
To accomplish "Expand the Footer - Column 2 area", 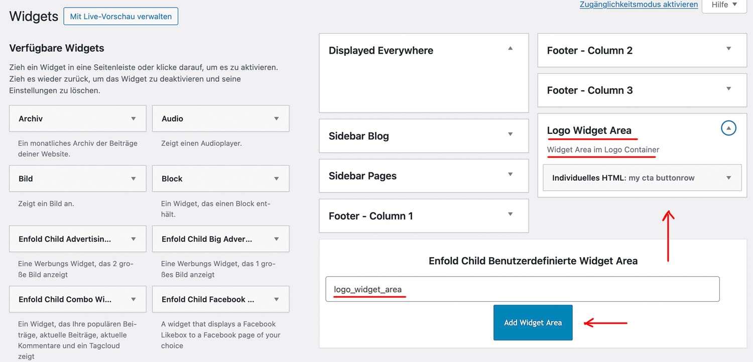I will [x=729, y=49].
